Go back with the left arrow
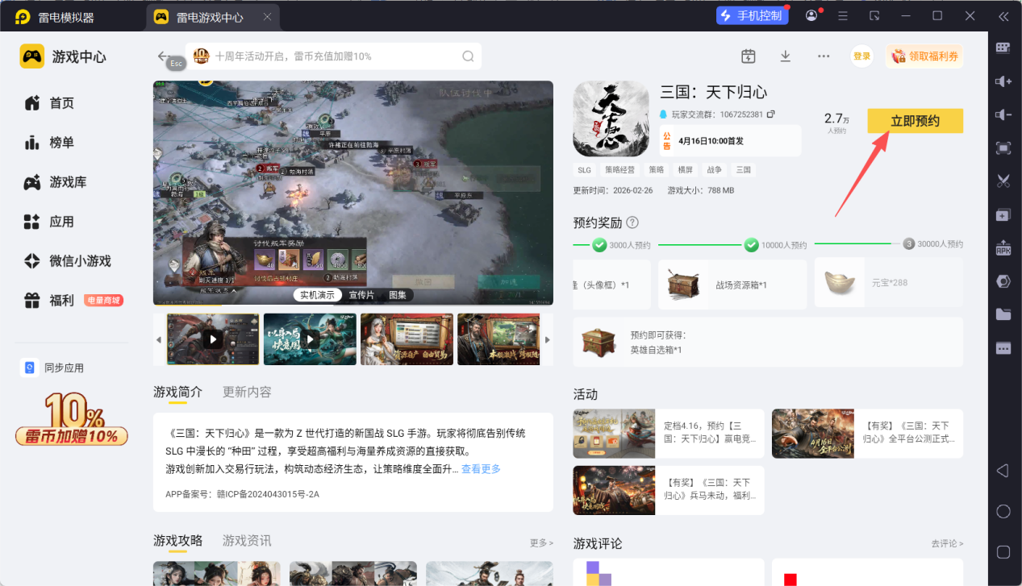 click(x=164, y=56)
